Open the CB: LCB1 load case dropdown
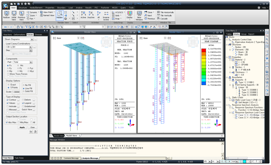 pos(31,47)
